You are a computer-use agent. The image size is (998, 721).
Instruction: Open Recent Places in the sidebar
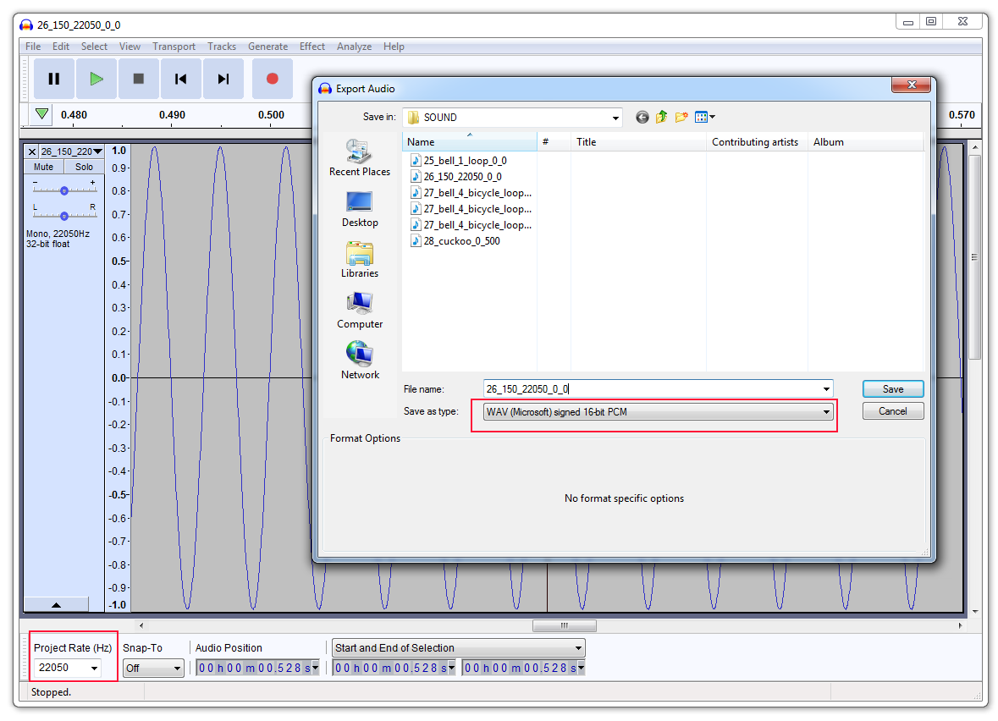(360, 157)
